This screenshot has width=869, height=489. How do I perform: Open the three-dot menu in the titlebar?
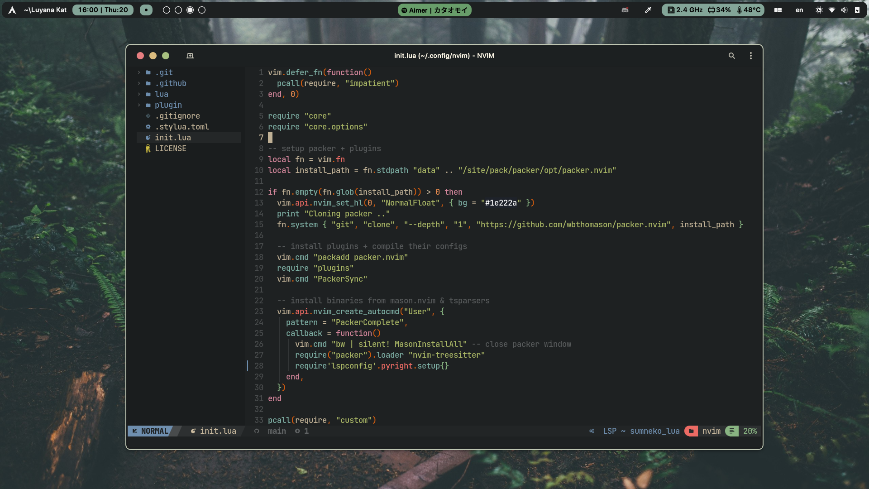pos(750,56)
